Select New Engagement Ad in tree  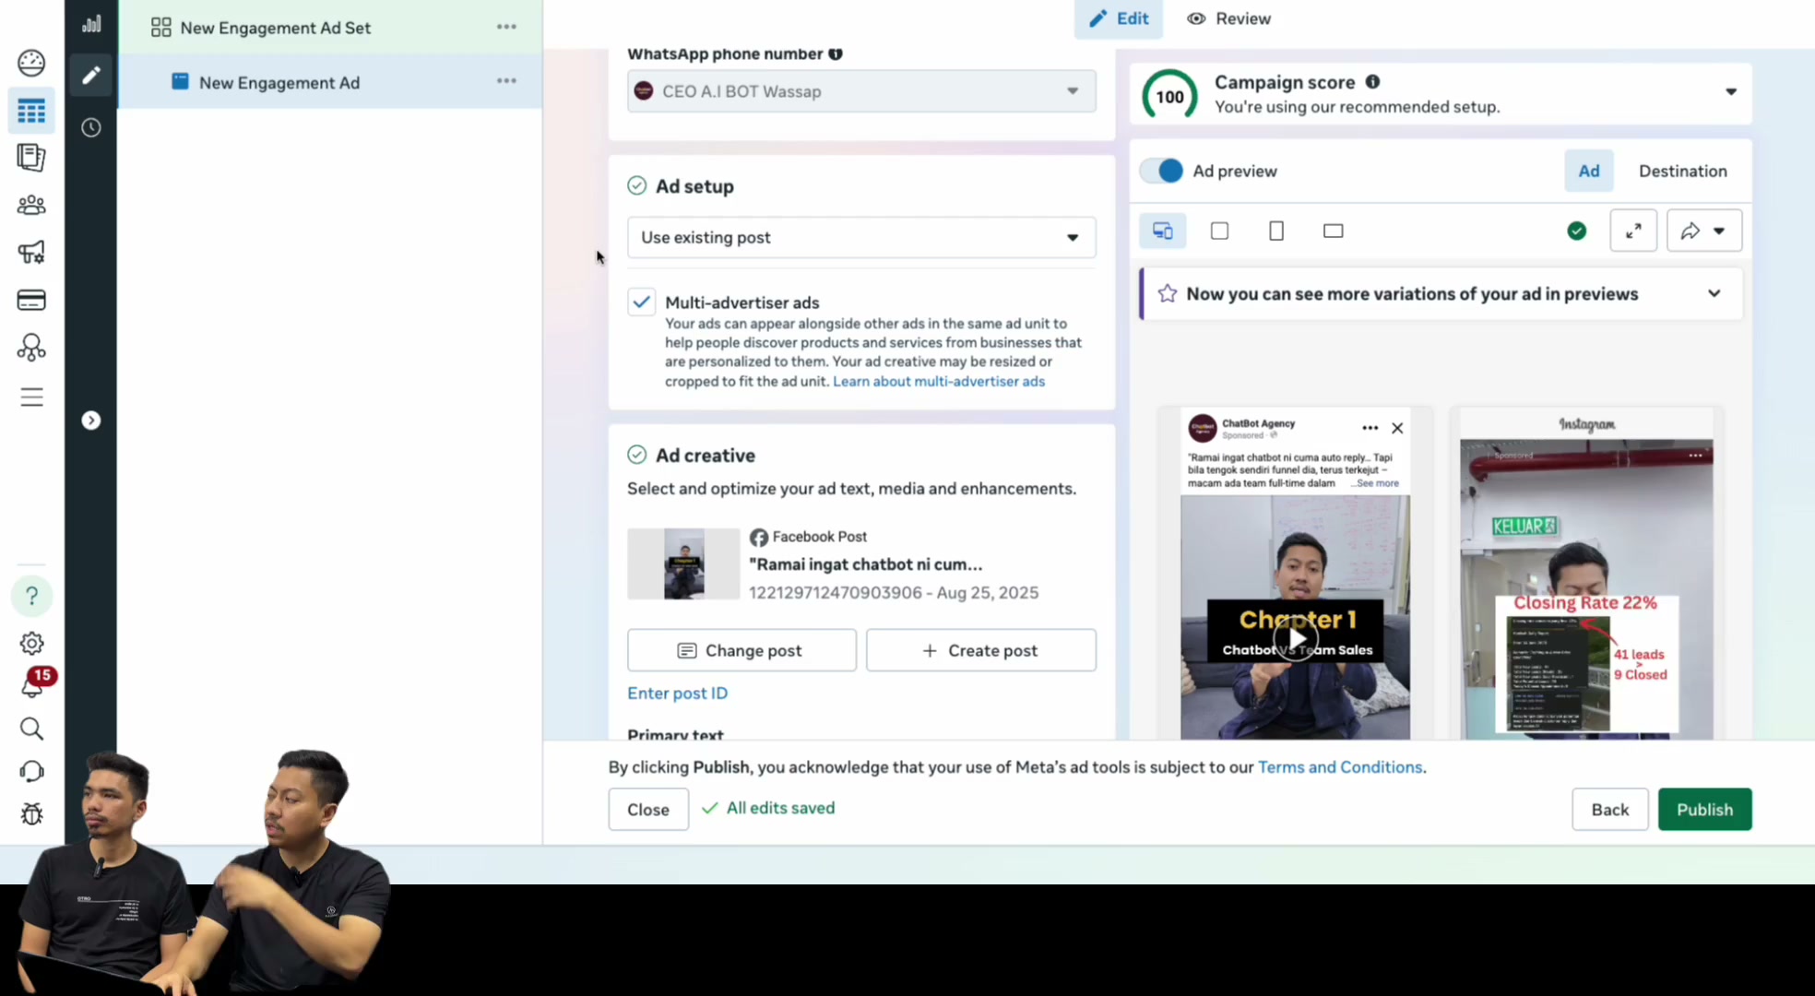[279, 82]
